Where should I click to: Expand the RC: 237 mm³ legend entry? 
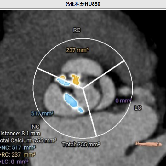click(x=18, y=155)
